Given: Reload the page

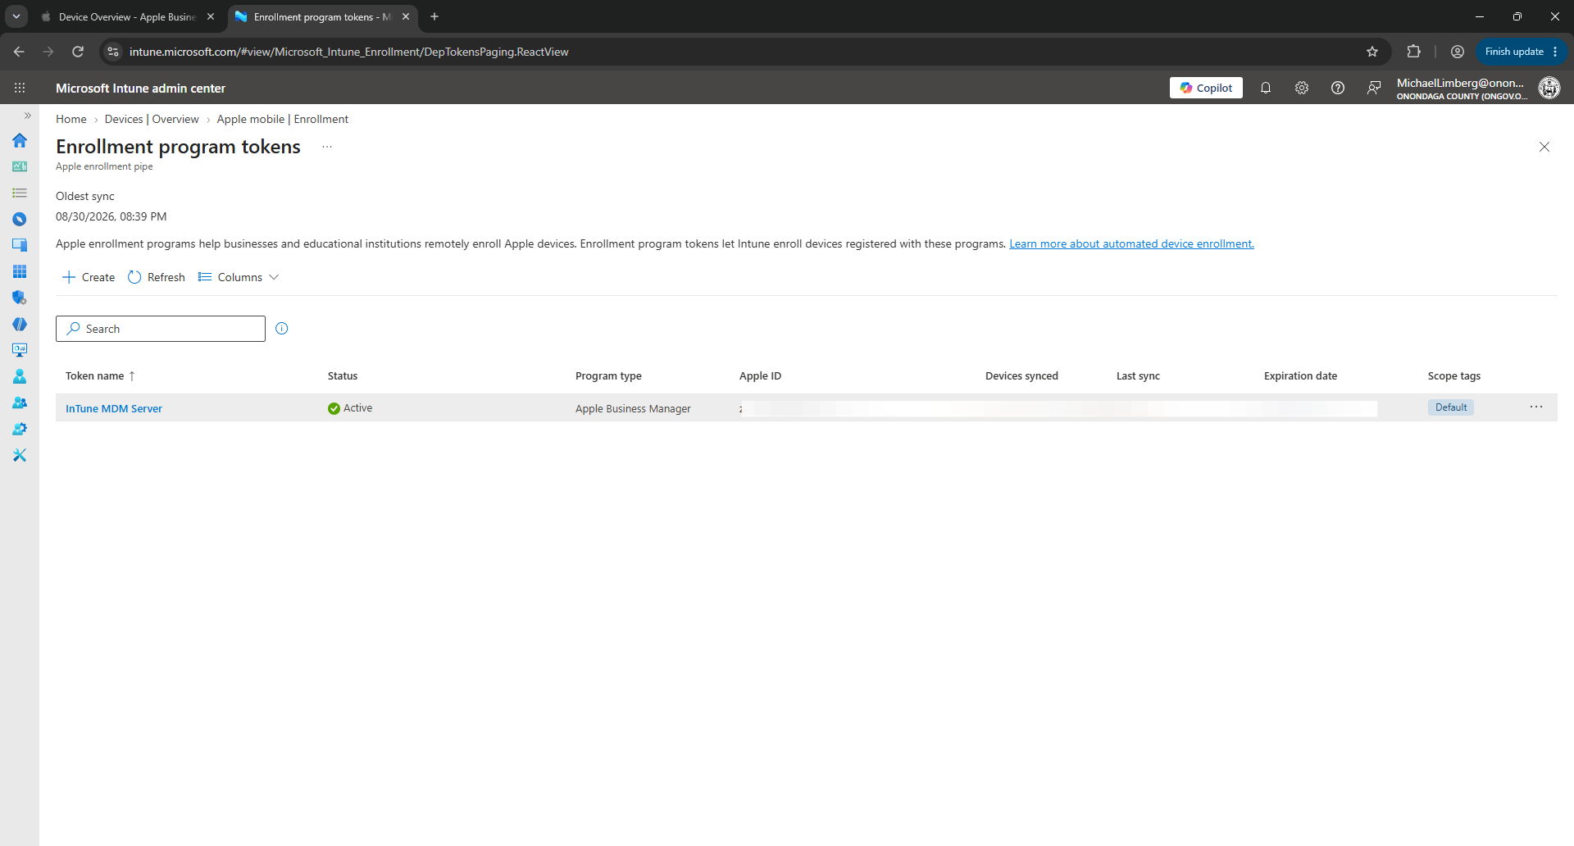Looking at the screenshot, I should coord(78,52).
